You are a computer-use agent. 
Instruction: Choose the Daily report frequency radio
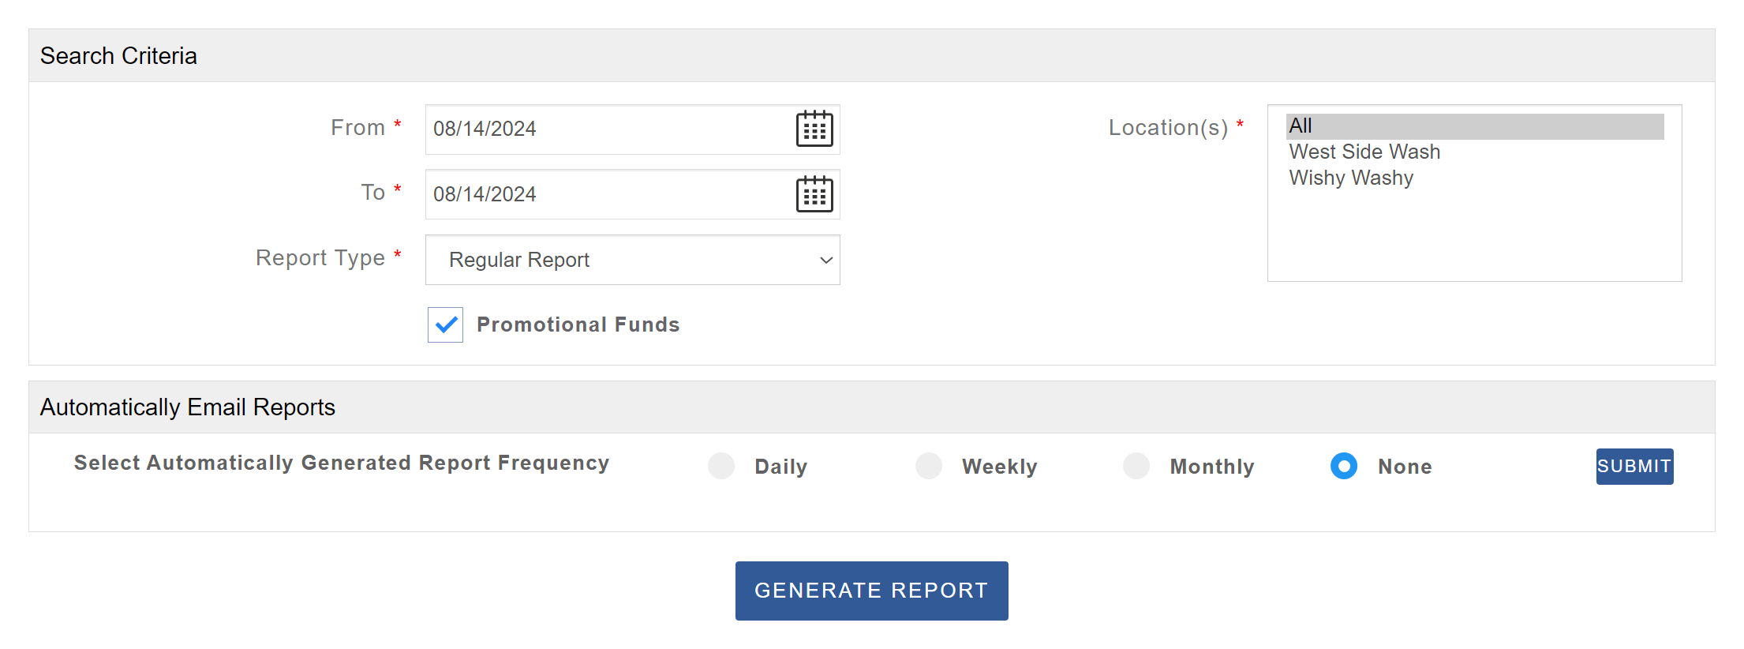tap(721, 466)
